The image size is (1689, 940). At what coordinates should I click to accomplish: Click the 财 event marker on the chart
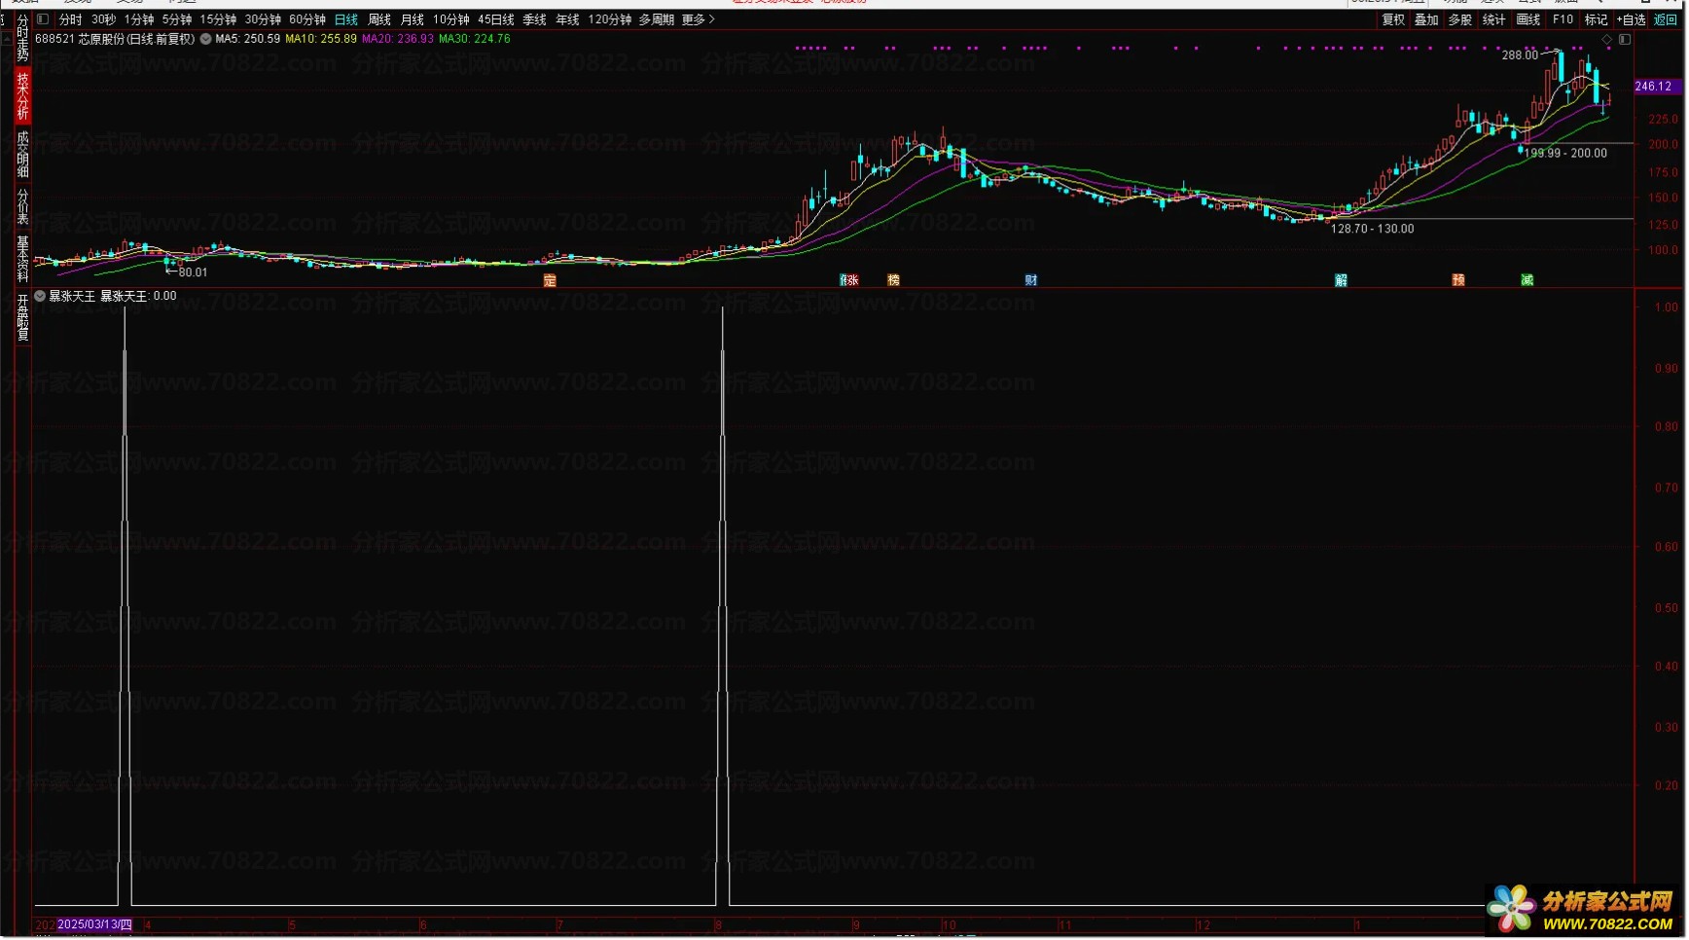pyautogui.click(x=1031, y=280)
